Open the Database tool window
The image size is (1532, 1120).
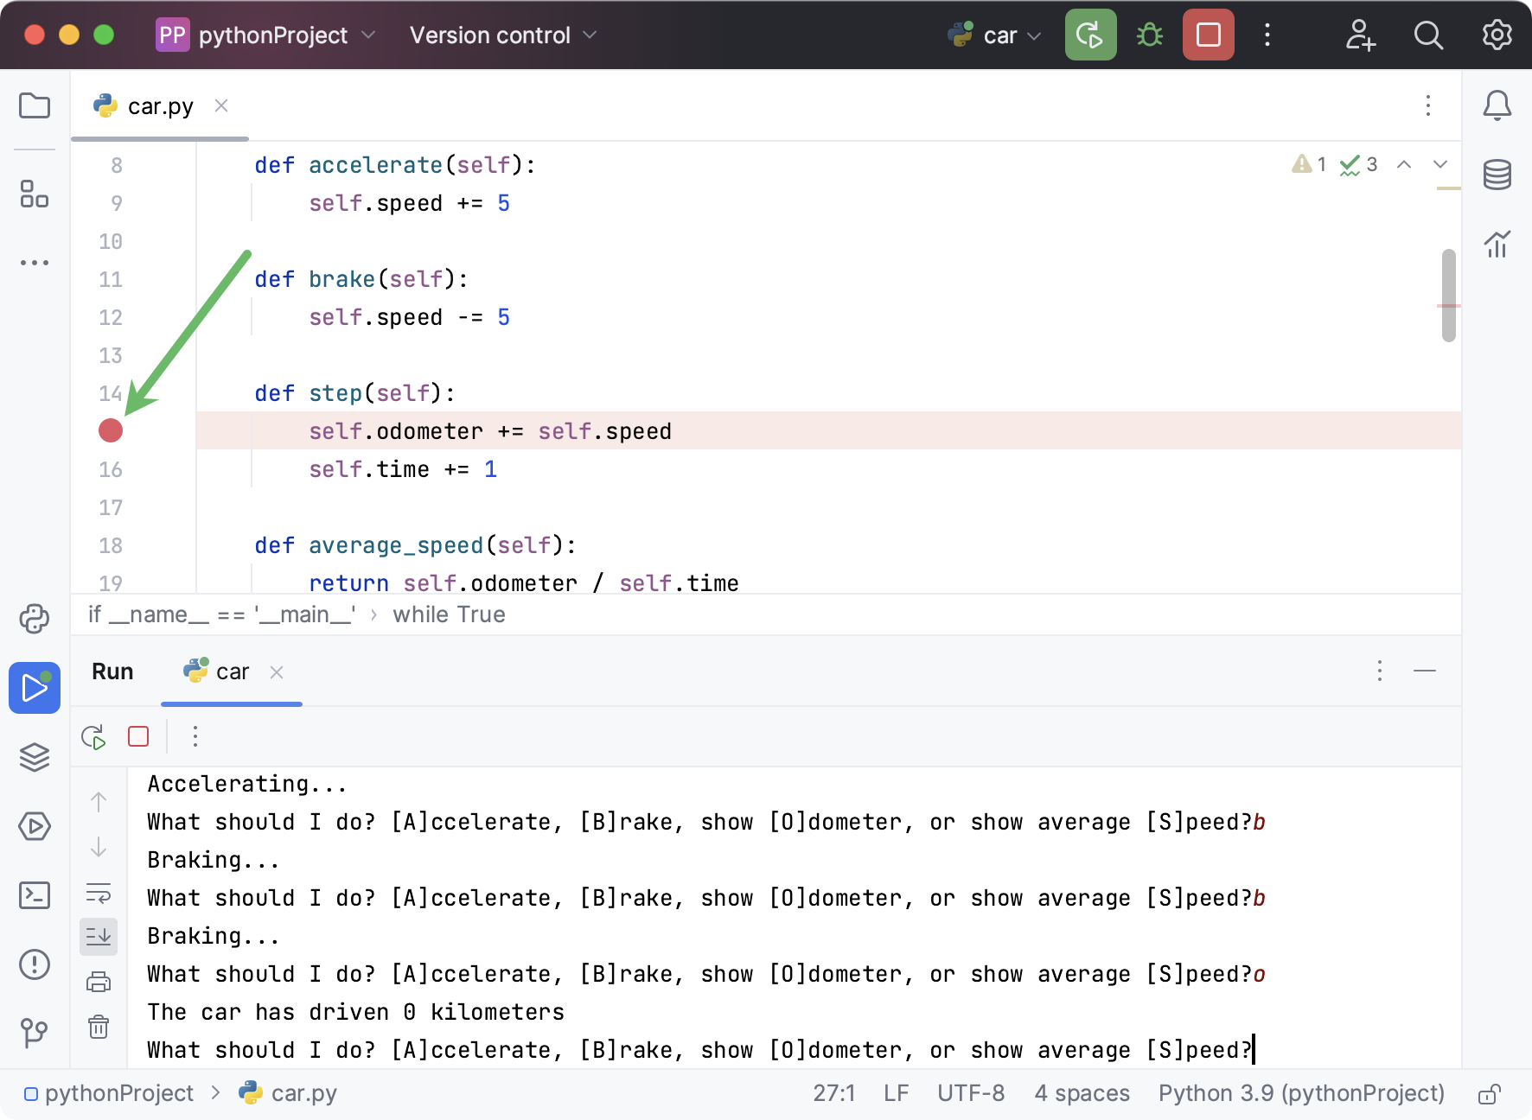click(1498, 175)
